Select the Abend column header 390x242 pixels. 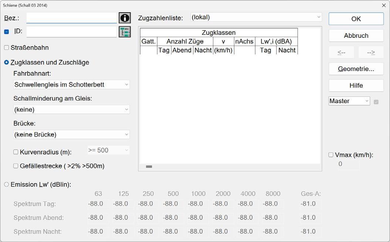tap(182, 50)
